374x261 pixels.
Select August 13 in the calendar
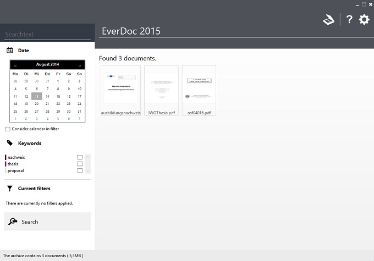tap(36, 96)
